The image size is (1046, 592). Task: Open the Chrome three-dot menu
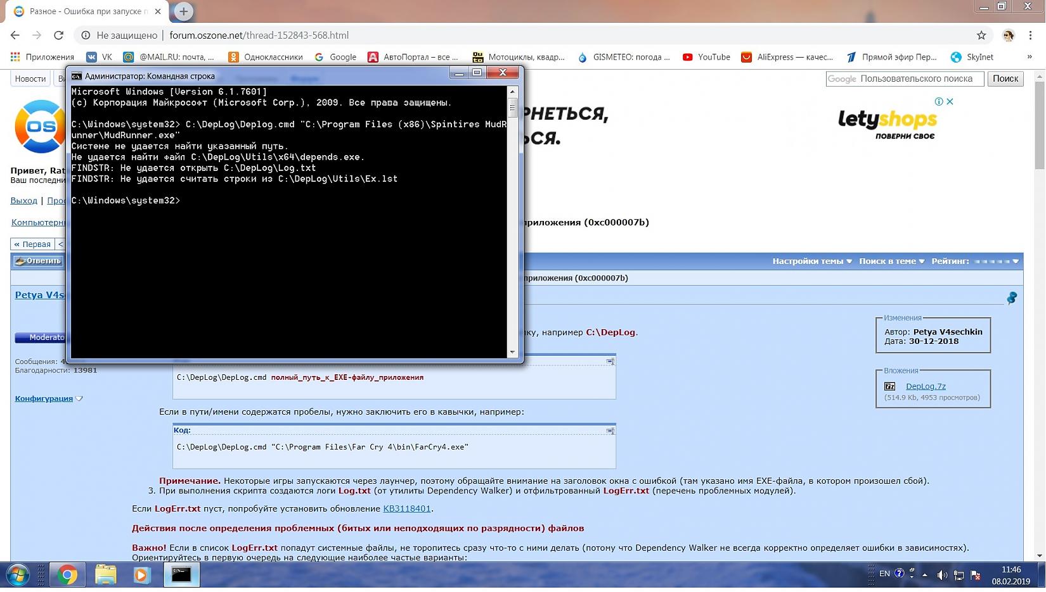tap(1031, 35)
